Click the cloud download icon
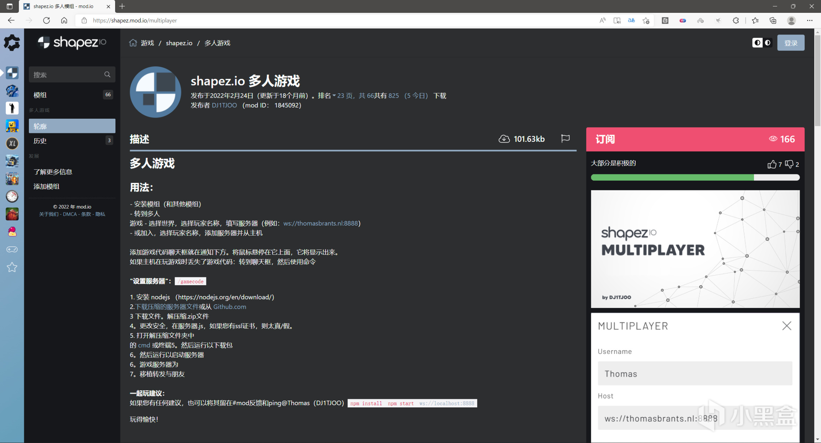The height and width of the screenshot is (443, 821). pos(504,139)
